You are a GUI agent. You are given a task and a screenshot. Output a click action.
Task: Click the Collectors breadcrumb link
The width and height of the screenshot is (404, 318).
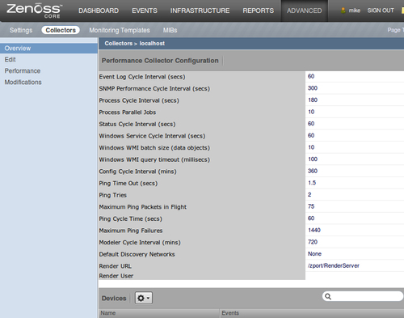click(119, 44)
